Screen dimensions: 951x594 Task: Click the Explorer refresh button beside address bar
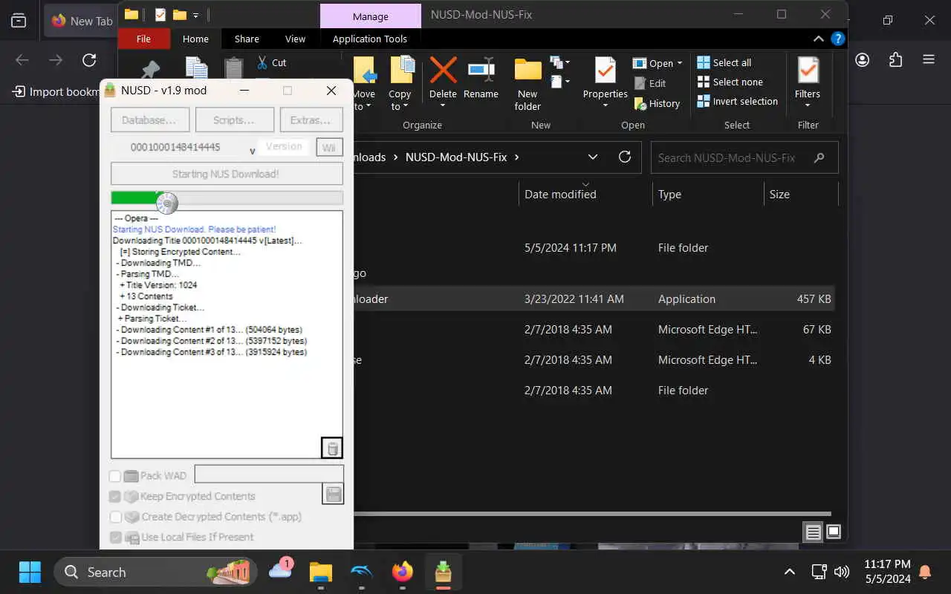pos(625,157)
